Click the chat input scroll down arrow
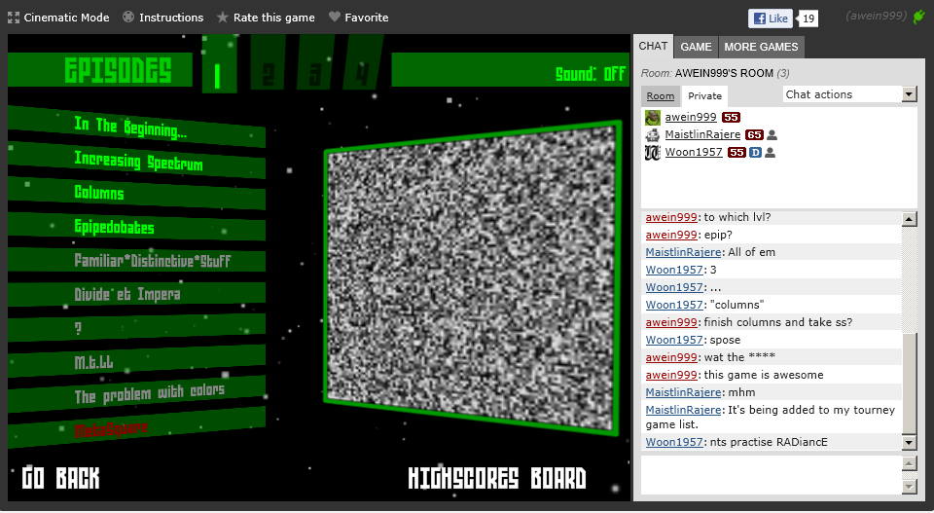Screen dimensions: 934x513 [x=909, y=487]
